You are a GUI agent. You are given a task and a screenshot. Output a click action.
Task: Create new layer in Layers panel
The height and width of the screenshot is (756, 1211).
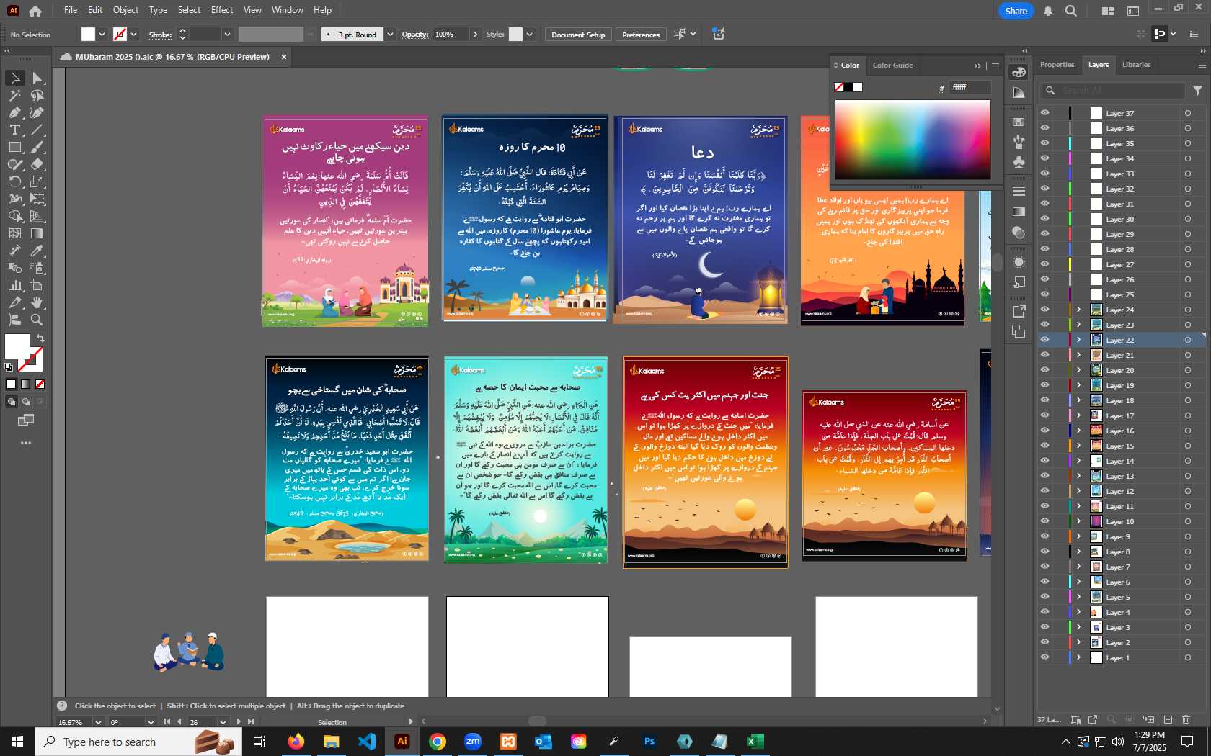click(x=1168, y=719)
